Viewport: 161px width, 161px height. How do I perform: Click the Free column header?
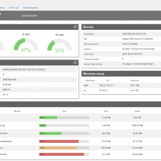(106, 111)
